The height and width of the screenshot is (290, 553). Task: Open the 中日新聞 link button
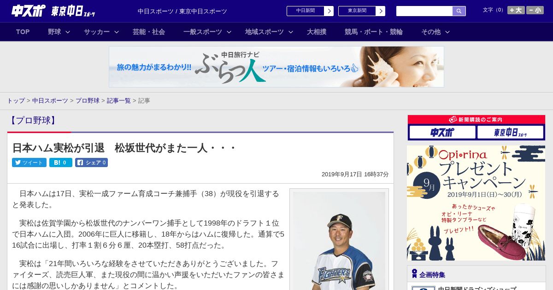[x=306, y=11]
